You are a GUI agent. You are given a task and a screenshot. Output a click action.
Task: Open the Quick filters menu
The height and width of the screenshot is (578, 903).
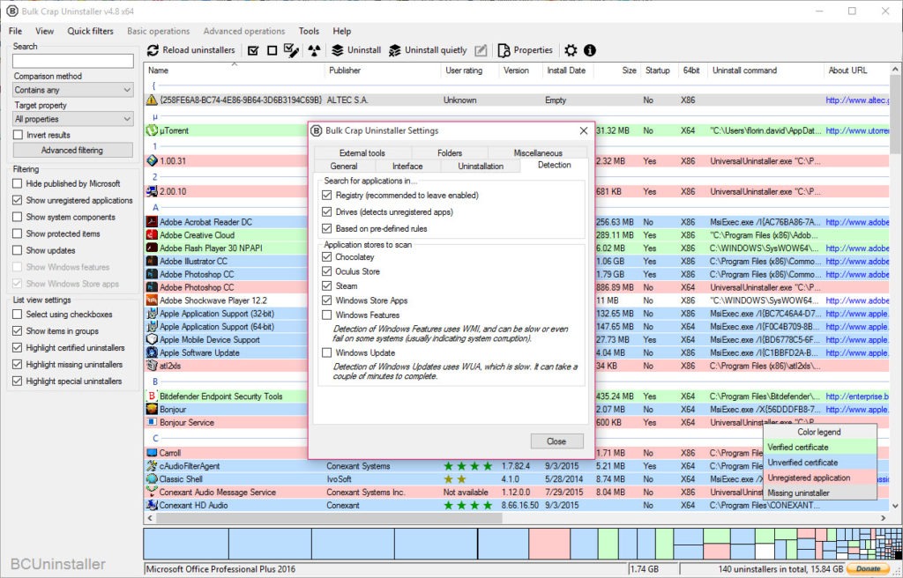91,31
